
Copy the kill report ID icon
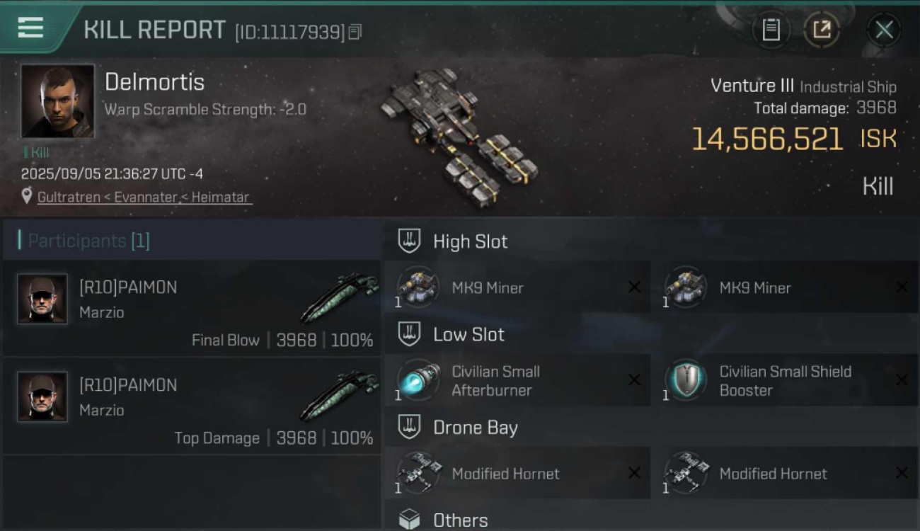tap(355, 32)
